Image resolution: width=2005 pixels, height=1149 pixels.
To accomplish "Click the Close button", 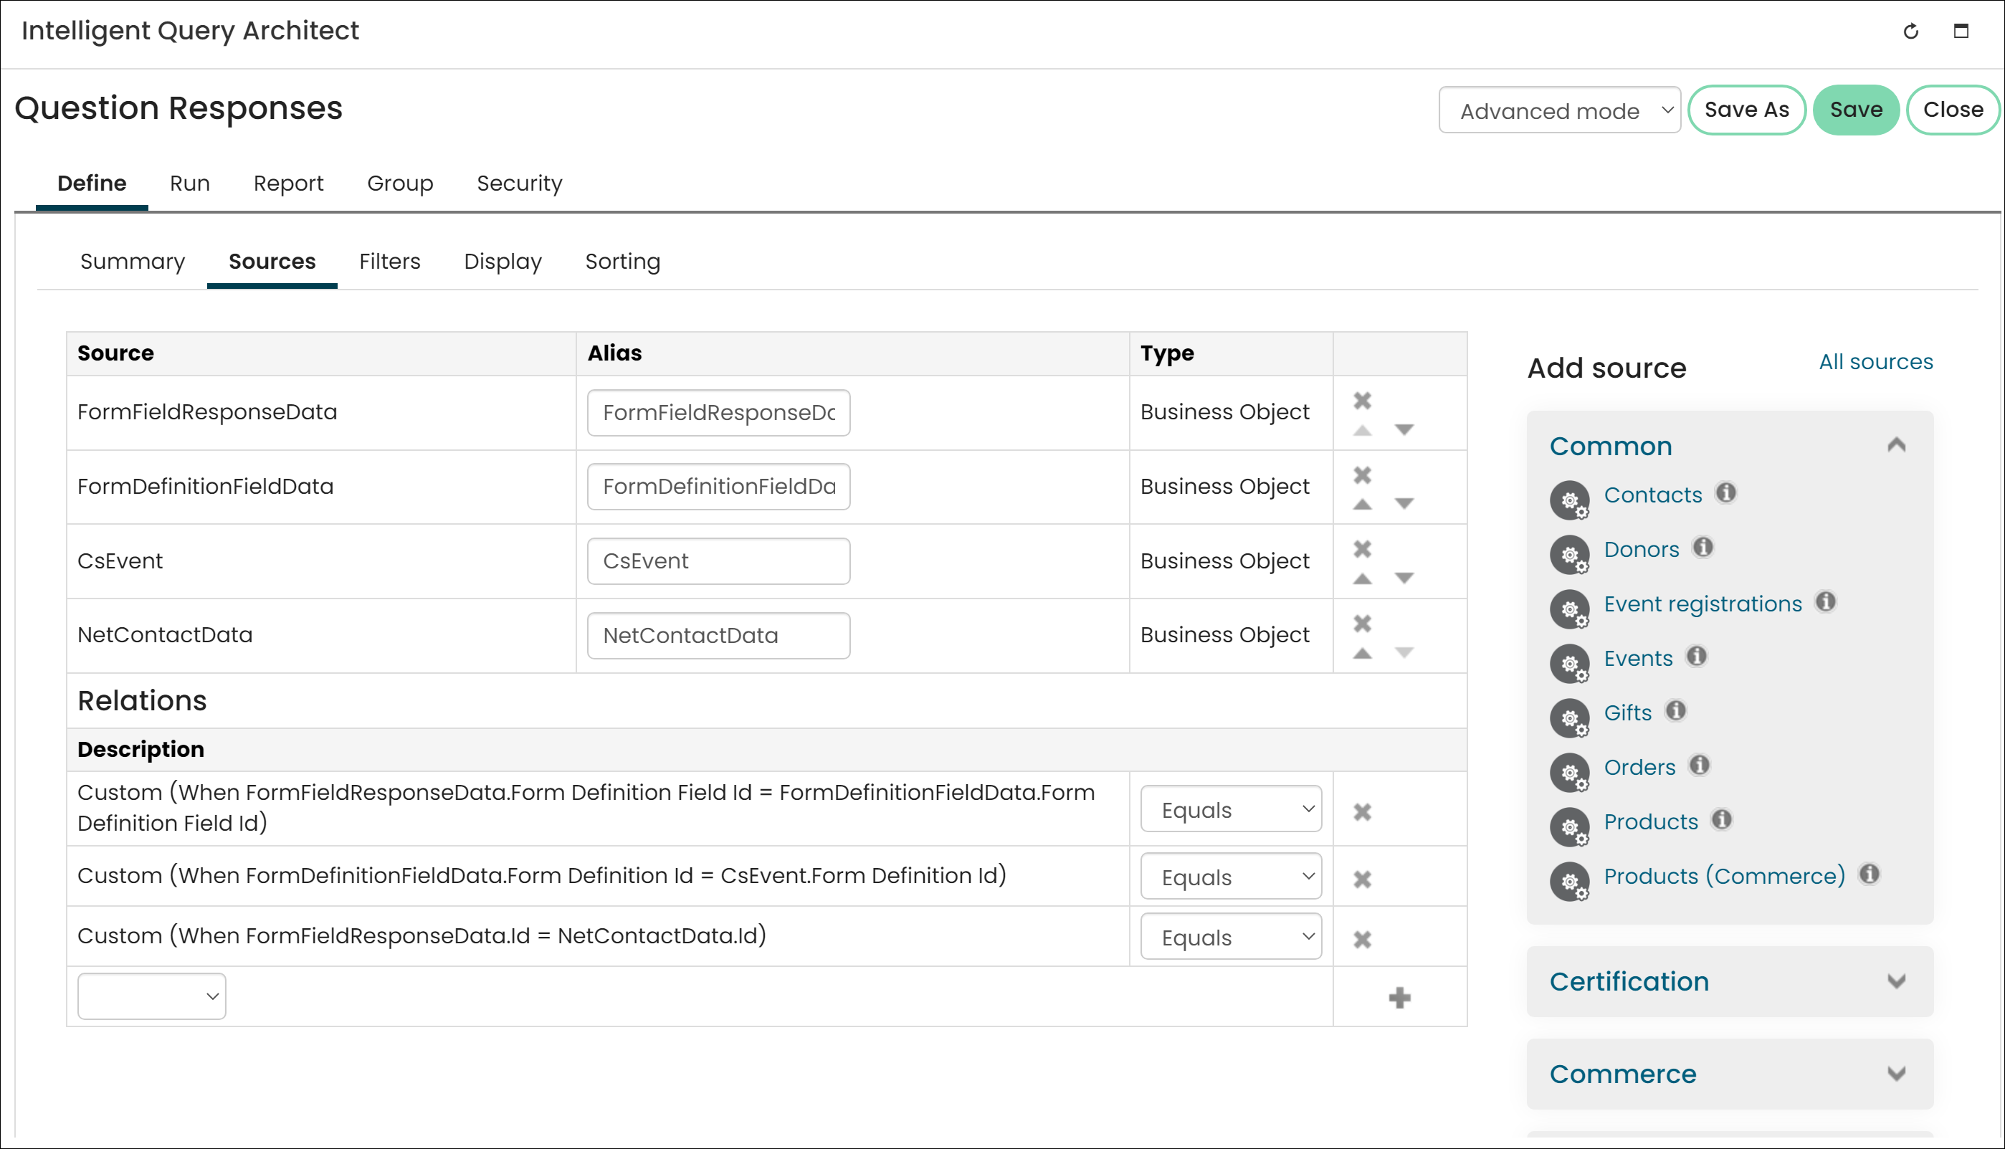I will coord(1952,110).
